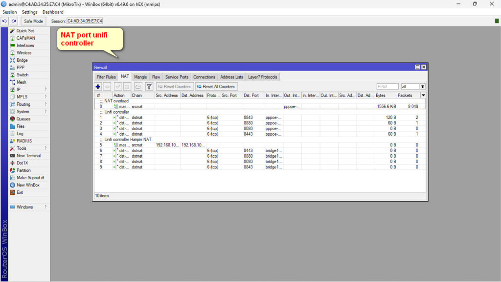Open the 'all' filter dropdown in Firewall
This screenshot has height=282, width=501.
pyautogui.click(x=422, y=87)
